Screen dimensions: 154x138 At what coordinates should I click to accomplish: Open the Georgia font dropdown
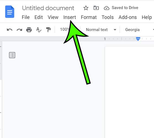[139, 30]
